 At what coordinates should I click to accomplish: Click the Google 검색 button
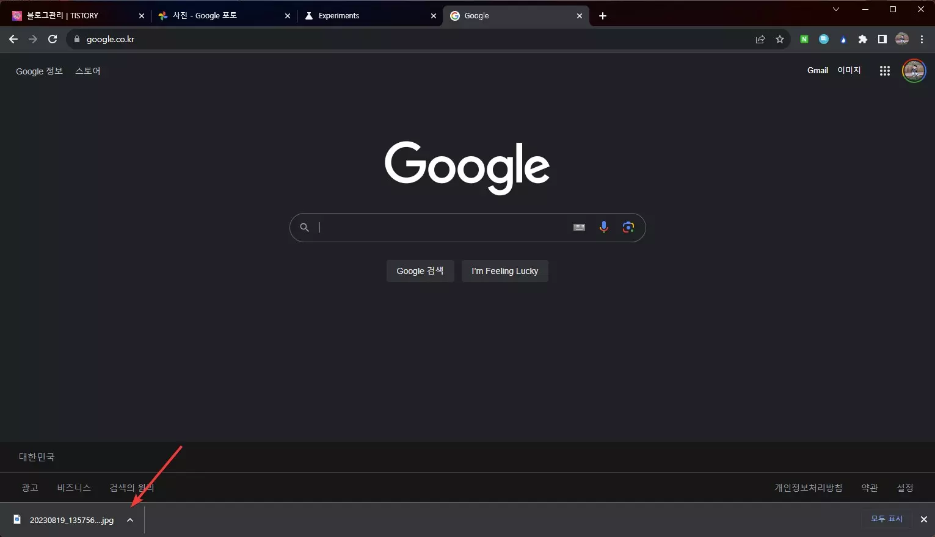tap(420, 271)
